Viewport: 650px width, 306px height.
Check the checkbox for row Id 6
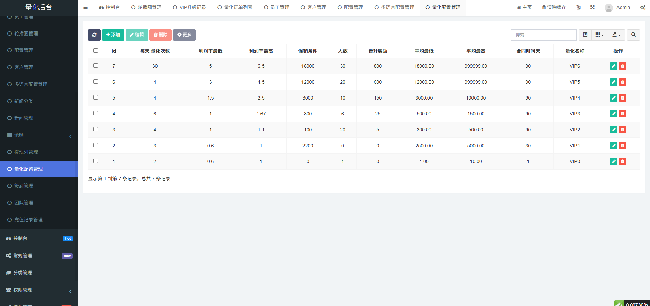[96, 82]
